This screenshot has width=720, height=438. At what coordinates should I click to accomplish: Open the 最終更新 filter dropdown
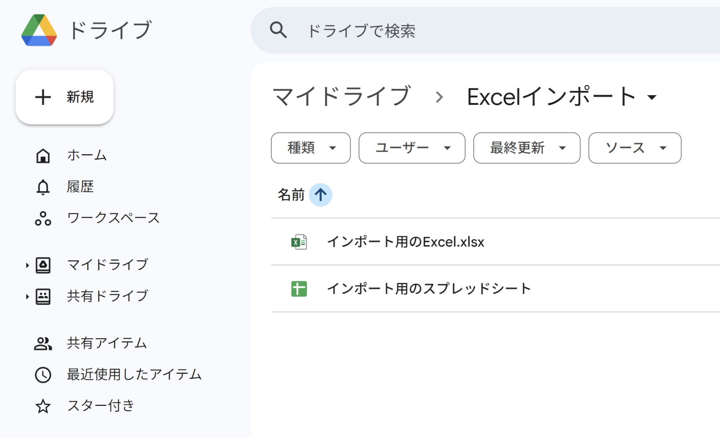click(526, 148)
